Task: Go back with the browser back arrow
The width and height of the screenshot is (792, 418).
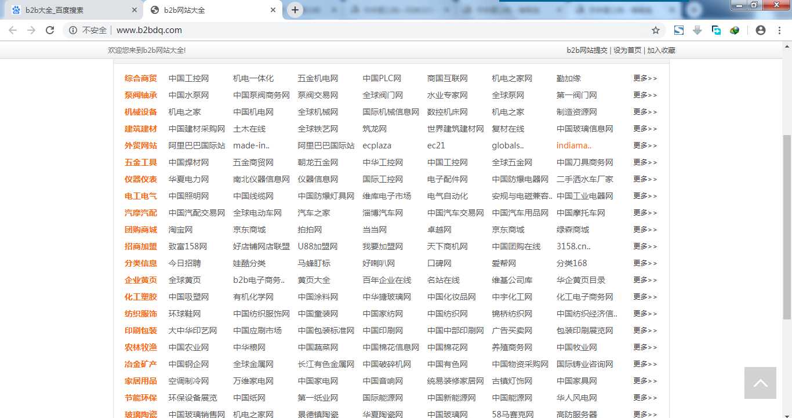Action: point(13,30)
